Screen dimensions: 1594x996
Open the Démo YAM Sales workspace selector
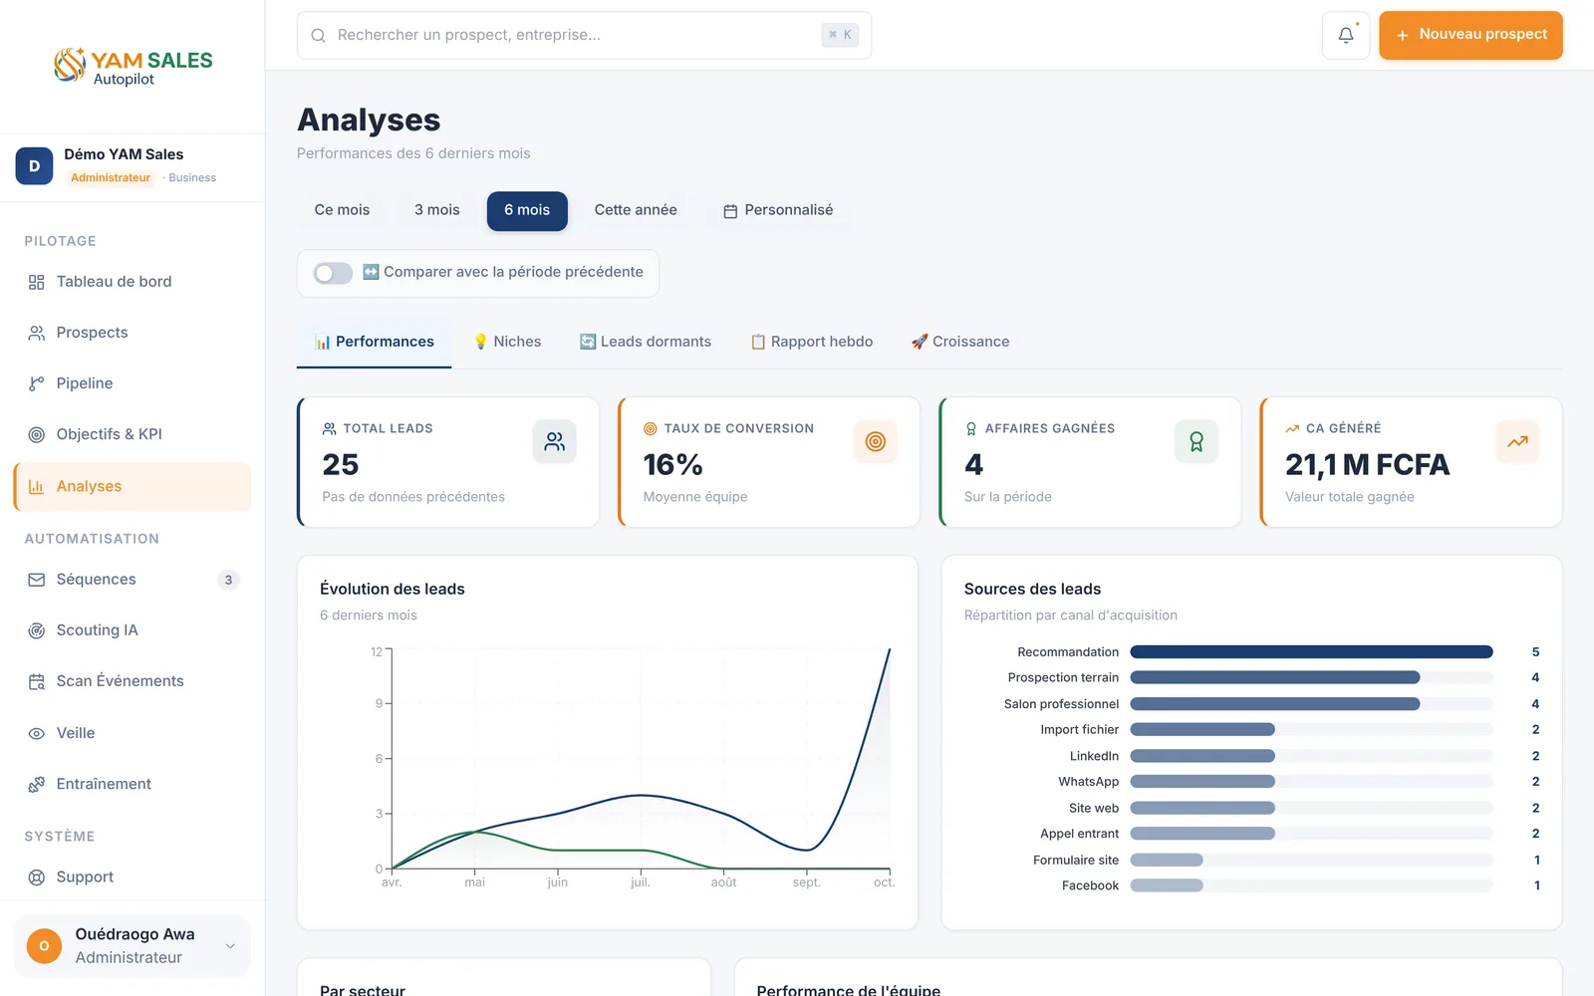(133, 166)
